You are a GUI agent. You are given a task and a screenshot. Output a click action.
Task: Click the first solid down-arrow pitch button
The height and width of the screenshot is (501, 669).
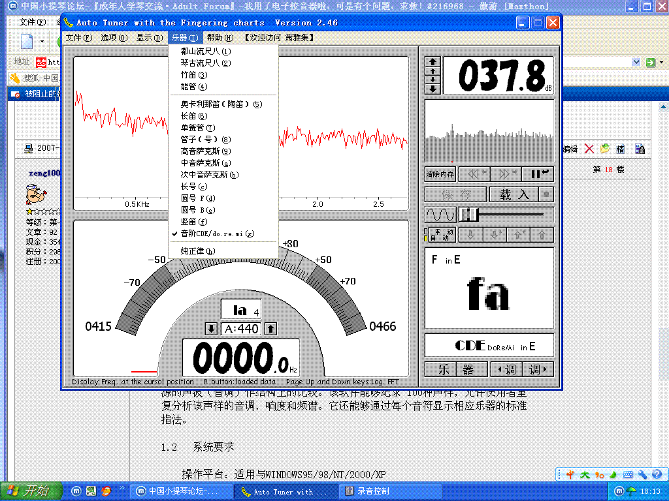point(471,235)
